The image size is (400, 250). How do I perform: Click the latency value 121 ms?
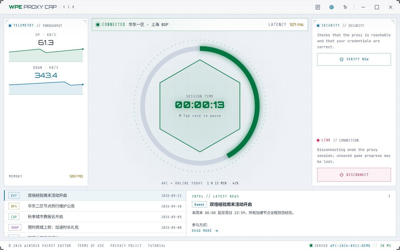[296, 25]
